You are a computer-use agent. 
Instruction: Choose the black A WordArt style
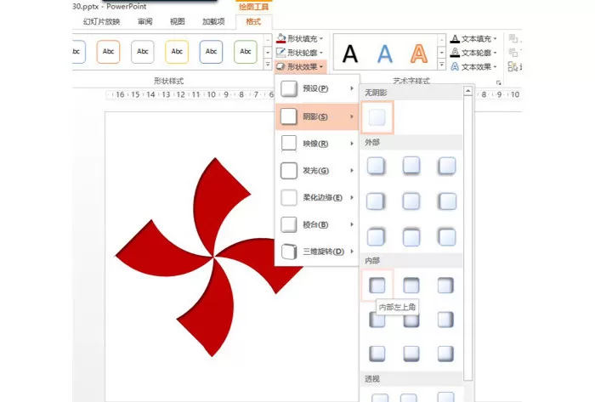(350, 54)
